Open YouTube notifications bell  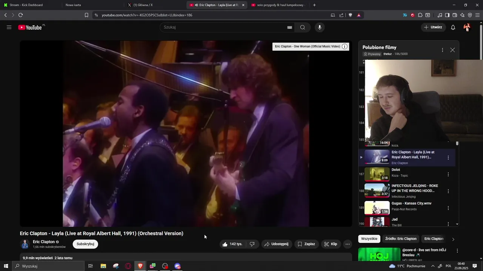[453, 27]
